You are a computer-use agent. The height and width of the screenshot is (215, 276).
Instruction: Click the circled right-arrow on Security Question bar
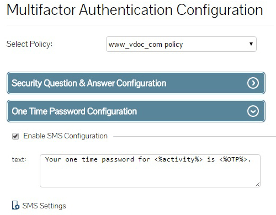tap(253, 83)
